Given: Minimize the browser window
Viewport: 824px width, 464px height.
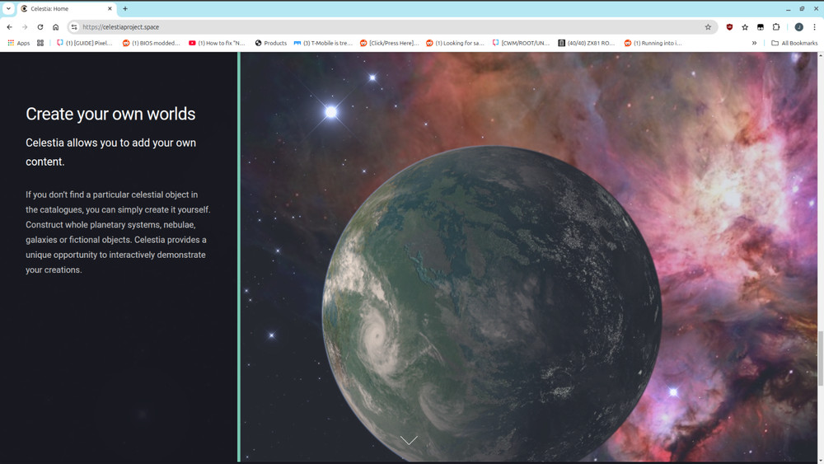Looking at the screenshot, I should pyautogui.click(x=788, y=9).
